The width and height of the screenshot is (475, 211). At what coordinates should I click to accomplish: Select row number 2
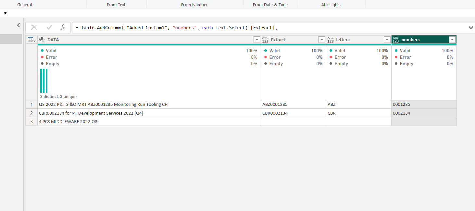coord(31,113)
